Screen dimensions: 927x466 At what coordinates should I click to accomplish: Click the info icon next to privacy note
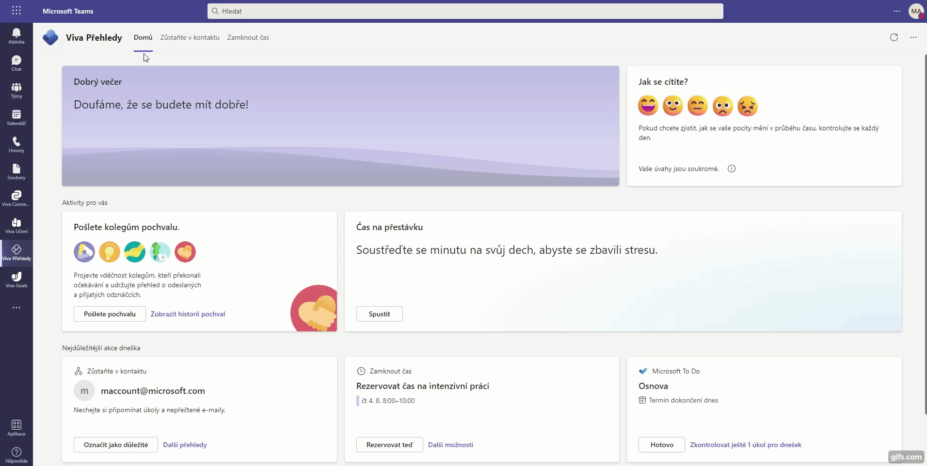(732, 169)
